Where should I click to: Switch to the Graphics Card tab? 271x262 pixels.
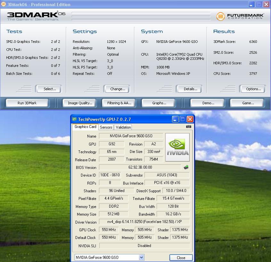click(x=86, y=127)
